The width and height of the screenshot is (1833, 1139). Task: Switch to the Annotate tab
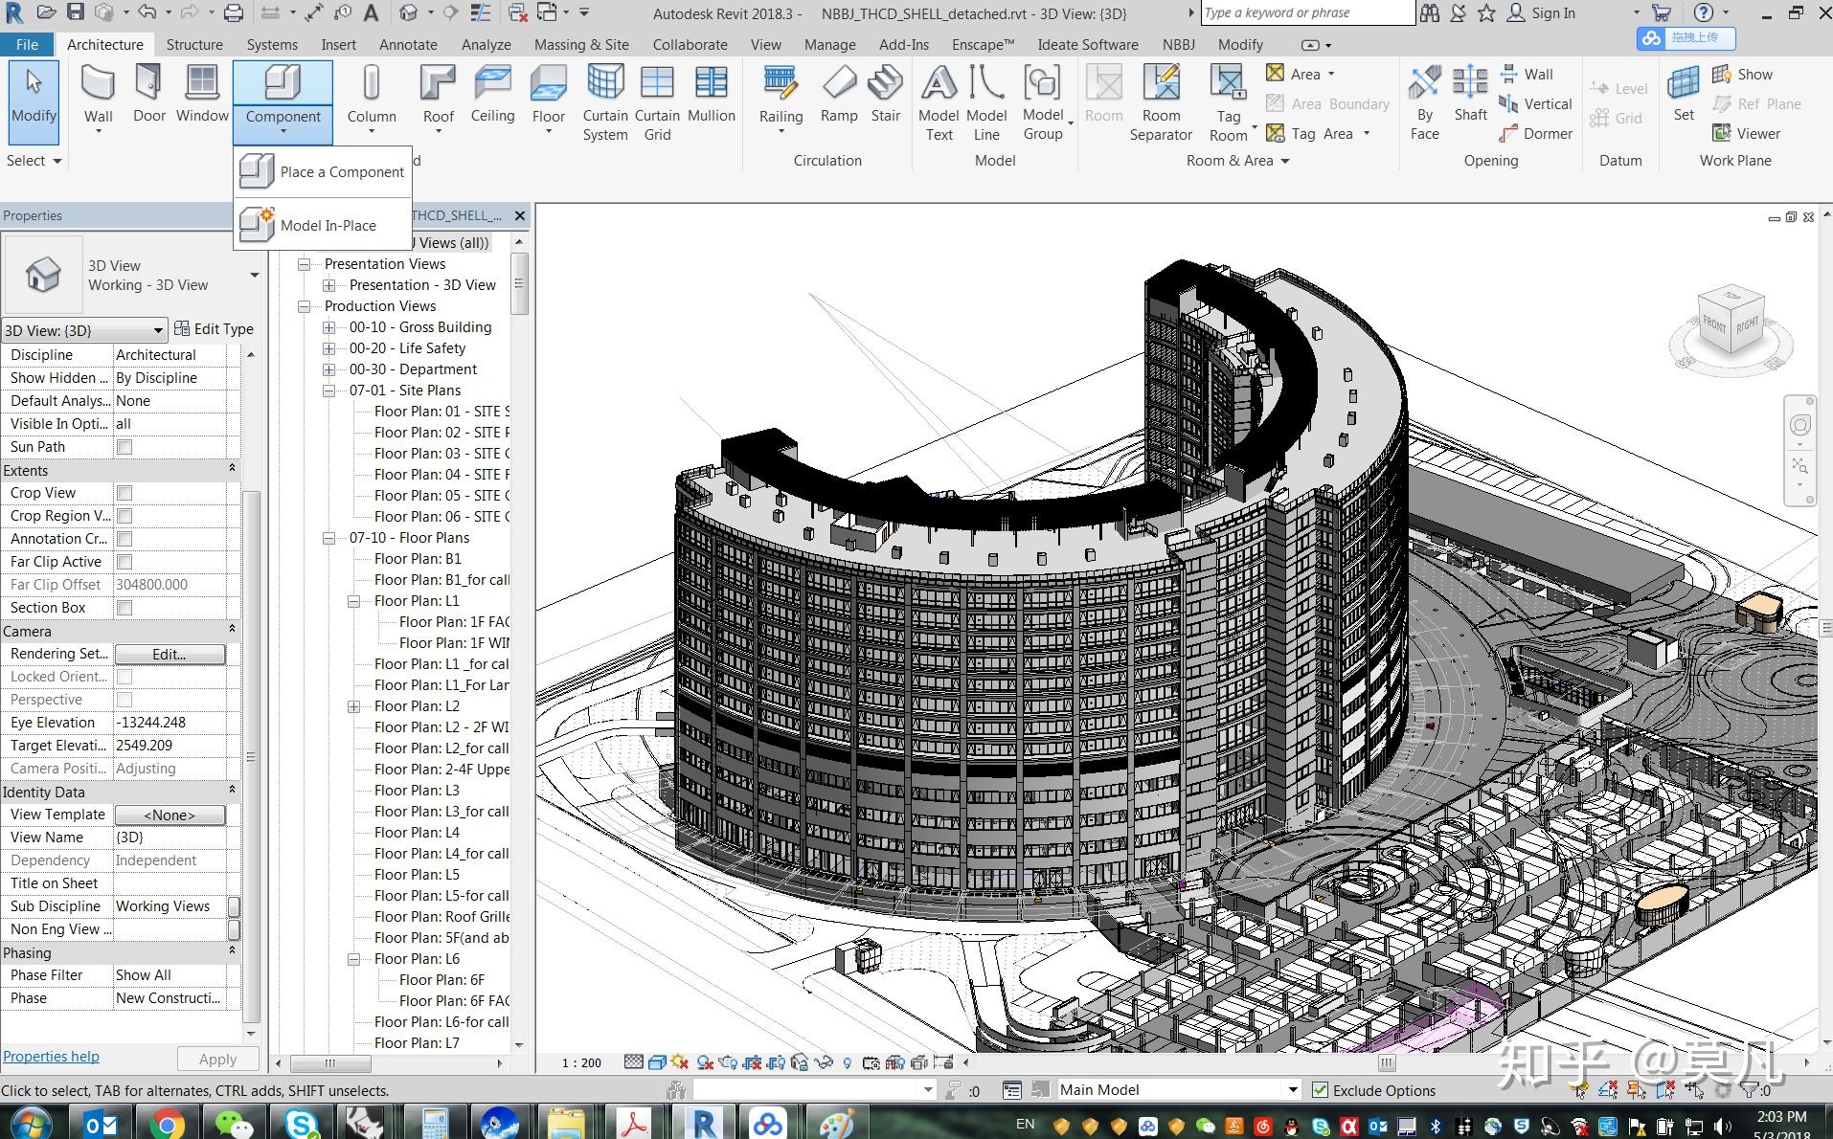[x=408, y=45]
